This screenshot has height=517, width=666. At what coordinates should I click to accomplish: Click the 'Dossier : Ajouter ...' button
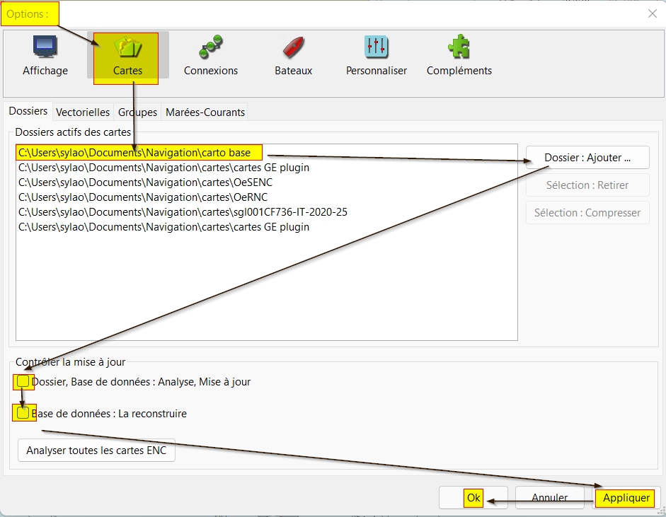click(587, 158)
